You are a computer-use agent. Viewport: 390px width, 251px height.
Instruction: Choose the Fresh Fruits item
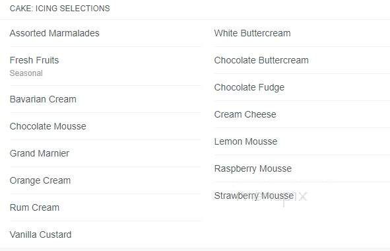(34, 60)
